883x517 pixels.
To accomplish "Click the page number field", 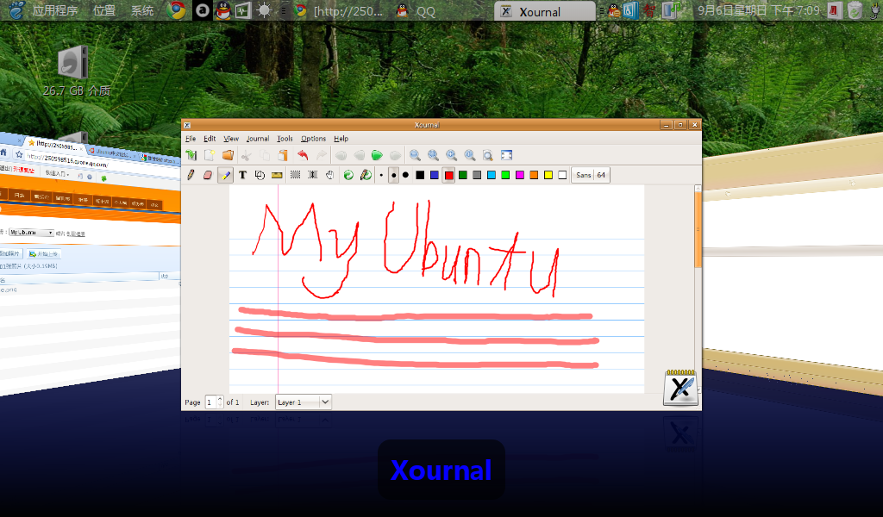I will 211,402.
